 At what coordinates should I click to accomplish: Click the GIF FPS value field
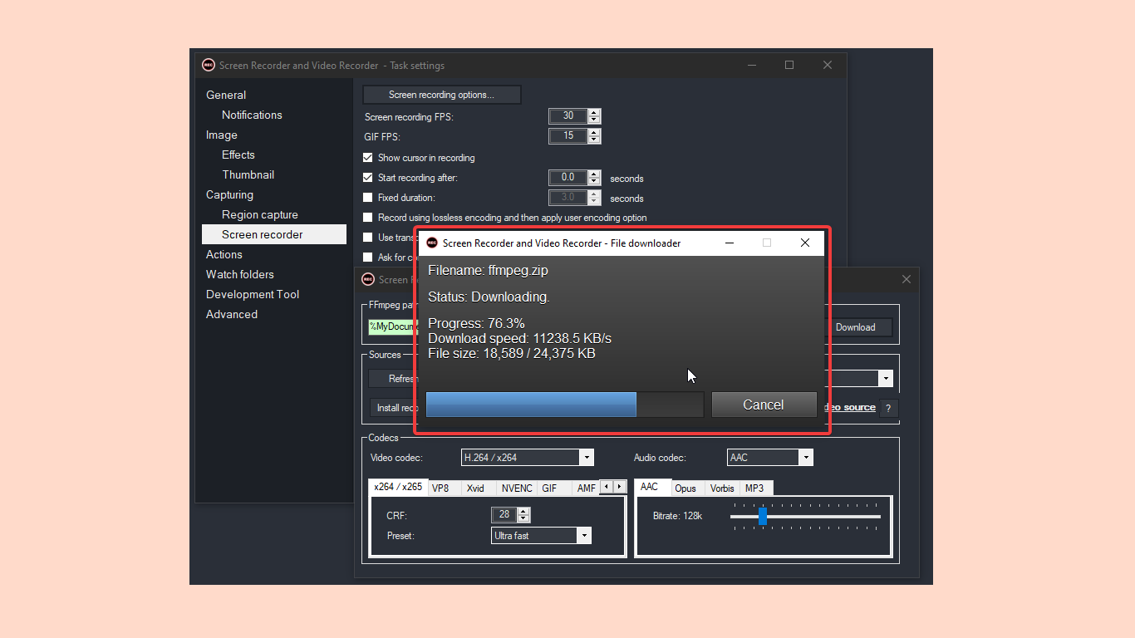[568, 135]
